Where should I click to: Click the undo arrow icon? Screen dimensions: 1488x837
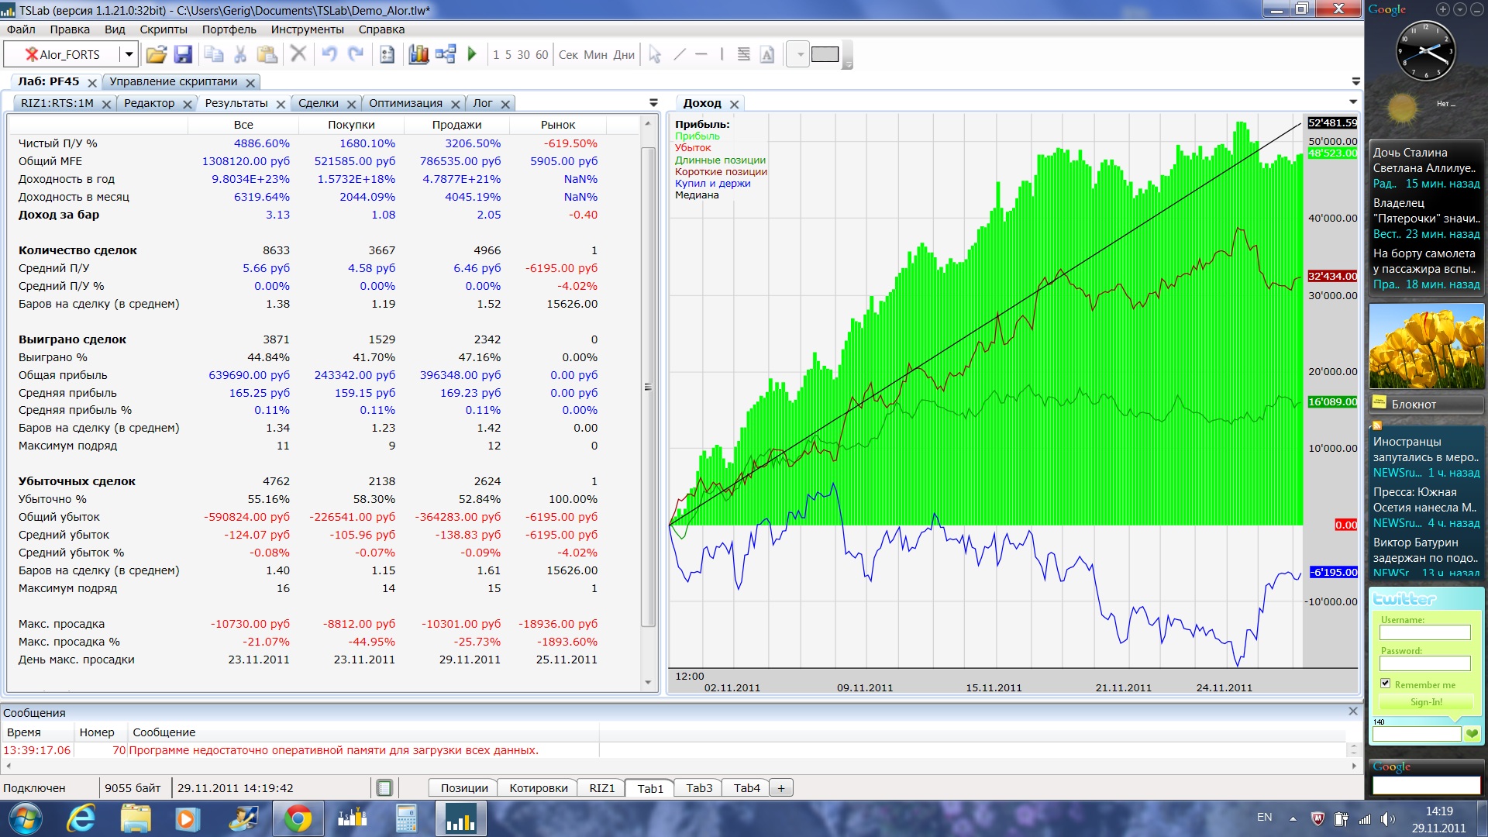pos(329,54)
